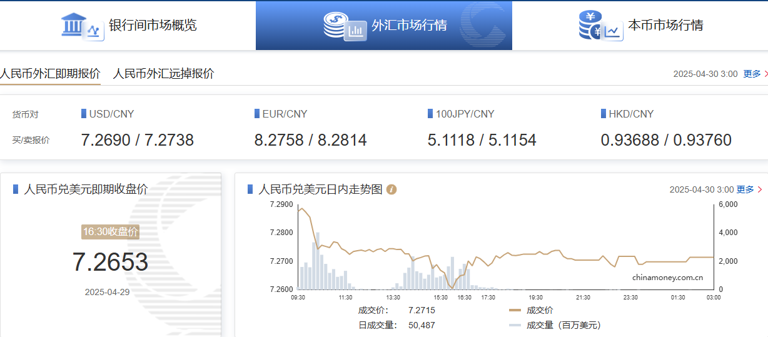Click the quote timestamp 2025-04-30 3:00 at top right
This screenshot has width=768, height=337.
coord(705,74)
